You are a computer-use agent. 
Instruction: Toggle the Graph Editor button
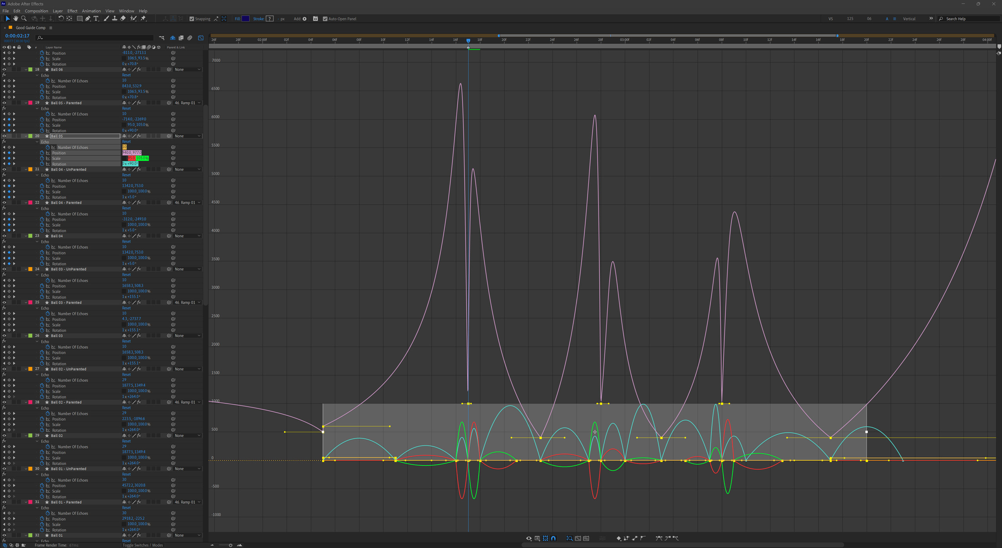pyautogui.click(x=201, y=38)
